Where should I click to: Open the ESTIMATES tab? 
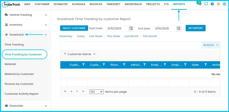point(61,4)
